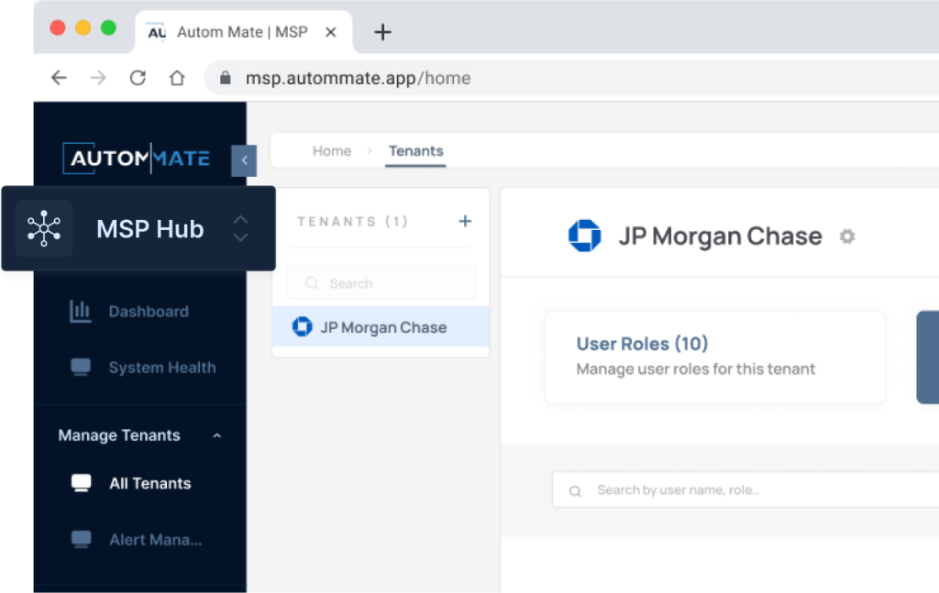Open the User Roles (10) card
Screen dimensions: 939x593
click(714, 357)
